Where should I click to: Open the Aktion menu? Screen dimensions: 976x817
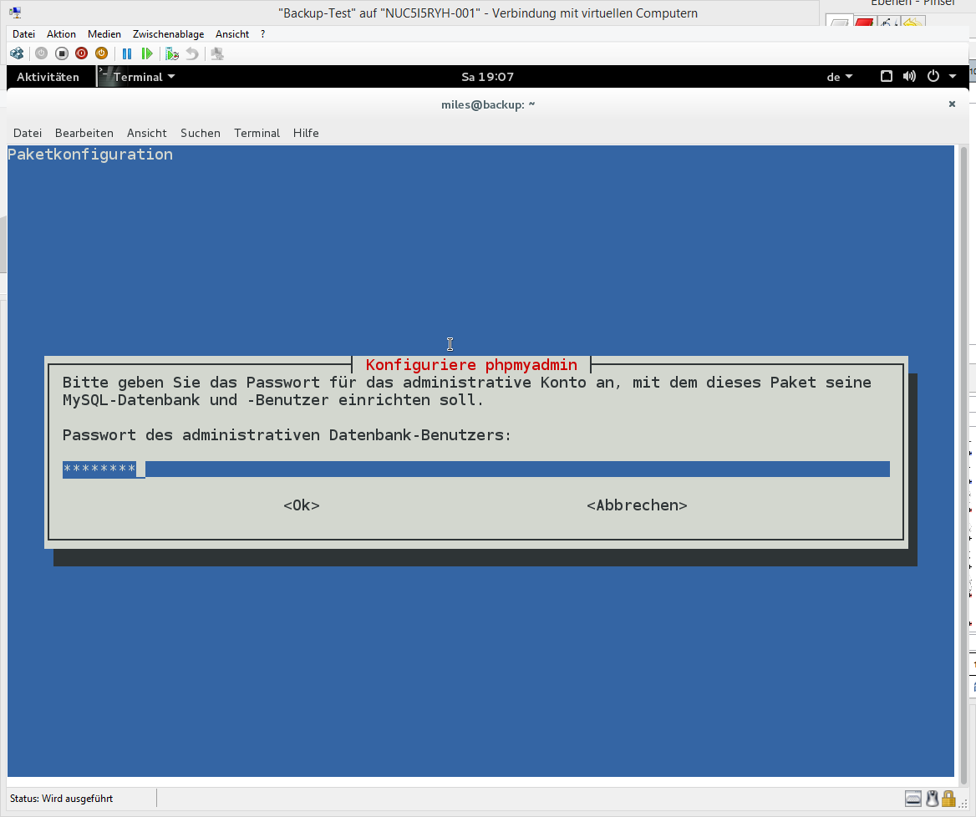pyautogui.click(x=61, y=34)
